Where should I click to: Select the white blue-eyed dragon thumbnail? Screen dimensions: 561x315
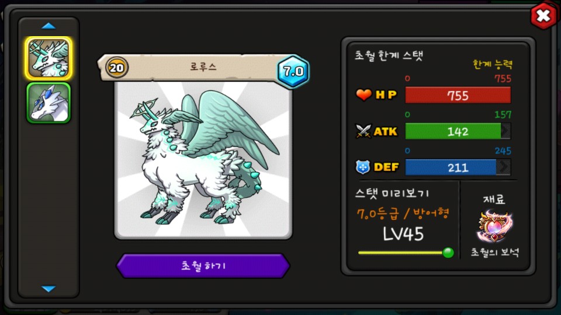click(49, 103)
